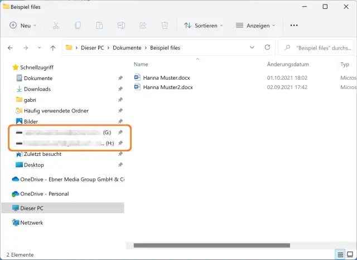
Task: Switch to details view icon in status bar
Action: pos(340,254)
